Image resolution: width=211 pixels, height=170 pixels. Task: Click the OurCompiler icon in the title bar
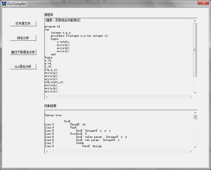point(4,4)
